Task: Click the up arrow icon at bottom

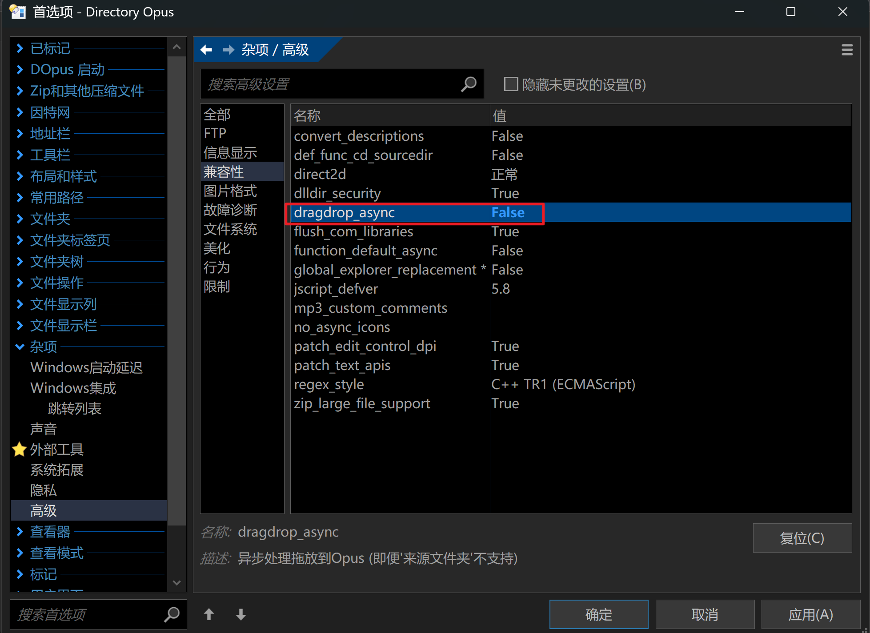Action: point(209,614)
